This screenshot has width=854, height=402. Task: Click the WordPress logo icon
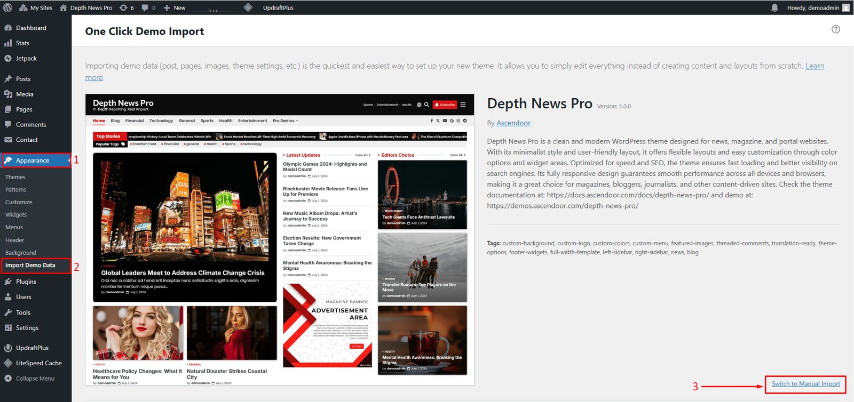(7, 7)
